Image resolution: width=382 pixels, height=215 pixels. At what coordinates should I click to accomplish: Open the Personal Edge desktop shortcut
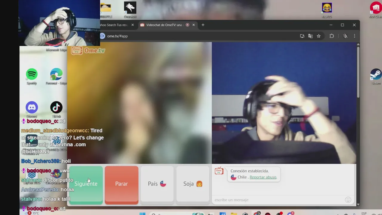point(56,75)
